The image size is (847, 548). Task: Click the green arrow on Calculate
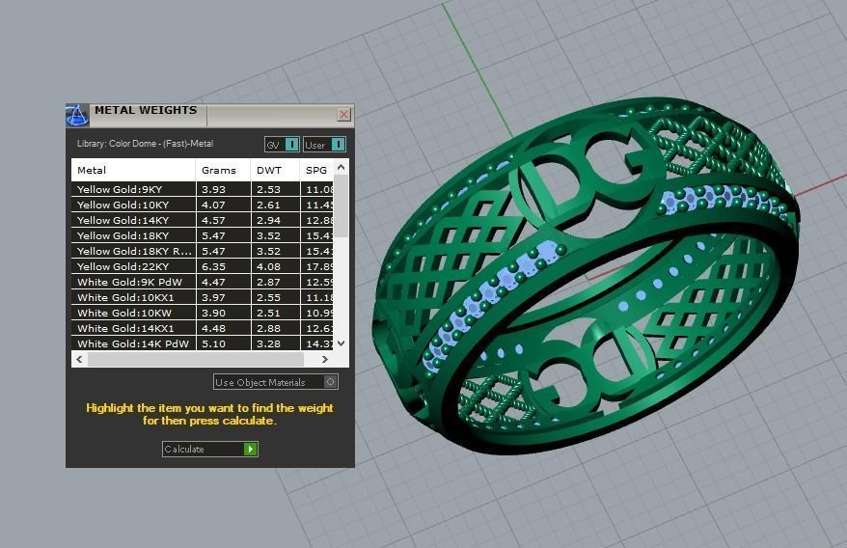[x=250, y=449]
